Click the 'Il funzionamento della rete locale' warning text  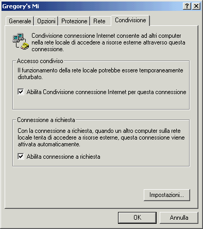(x=100, y=73)
